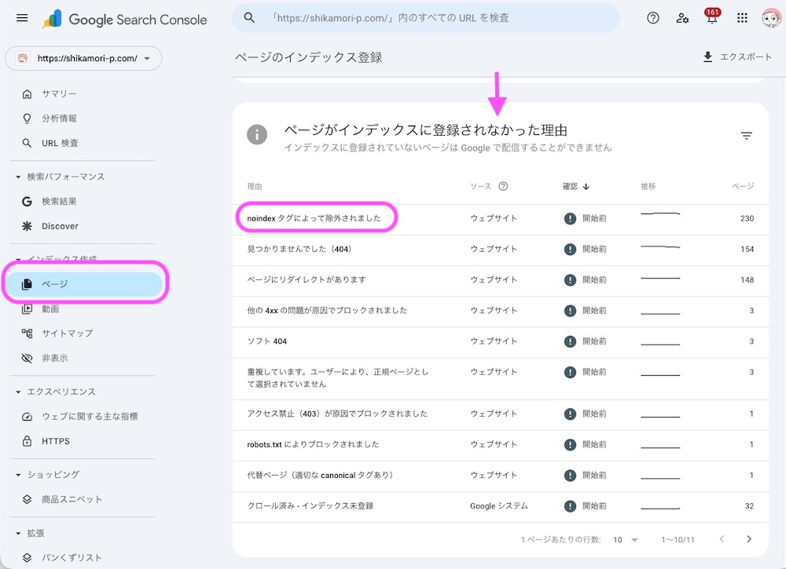786x569 pixels.
Task: Open the table filter icon
Action: pyautogui.click(x=746, y=135)
